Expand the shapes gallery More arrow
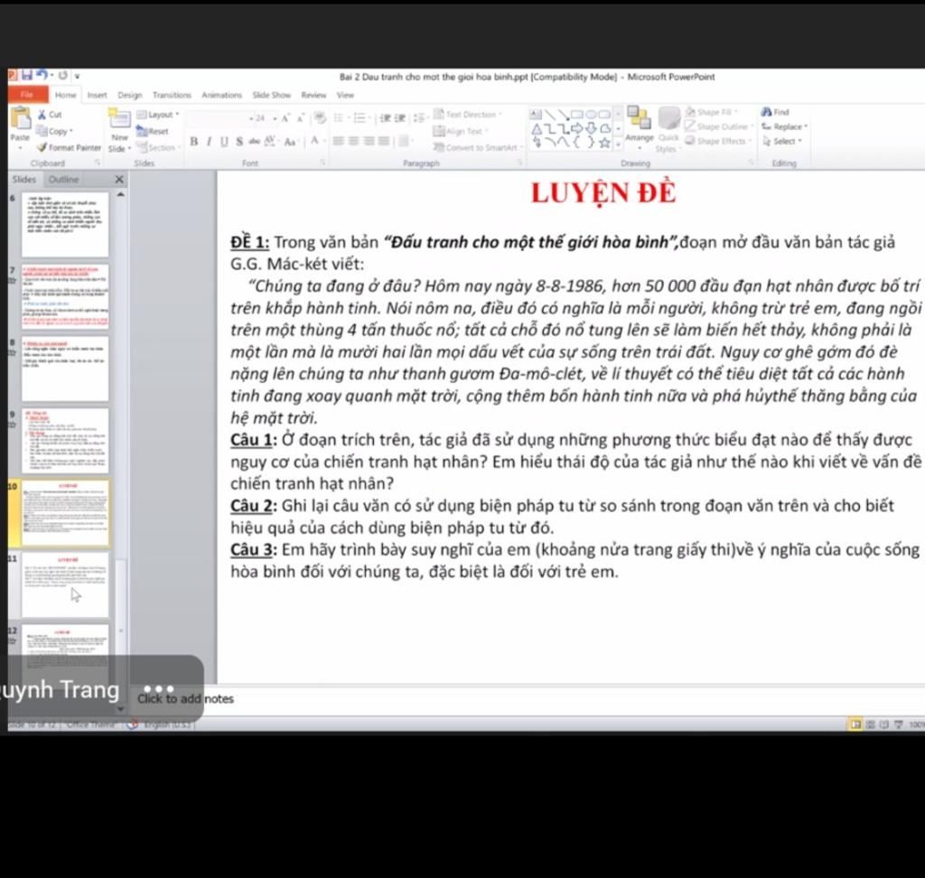Viewport: 925px width, 878px height. (618, 144)
